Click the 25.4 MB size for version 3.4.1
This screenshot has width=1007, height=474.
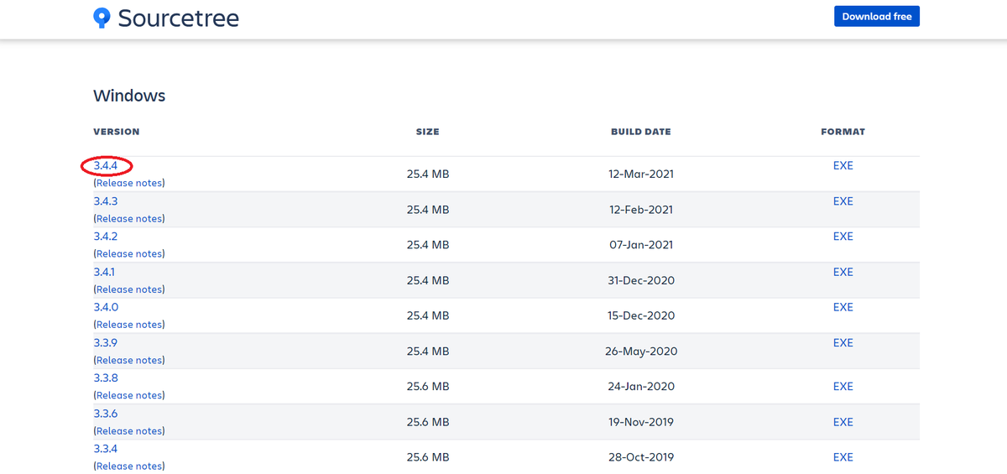[x=428, y=280]
